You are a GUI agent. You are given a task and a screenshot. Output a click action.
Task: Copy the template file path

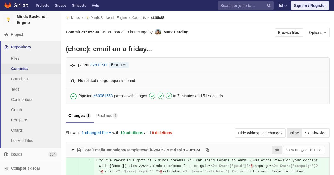click(207, 150)
